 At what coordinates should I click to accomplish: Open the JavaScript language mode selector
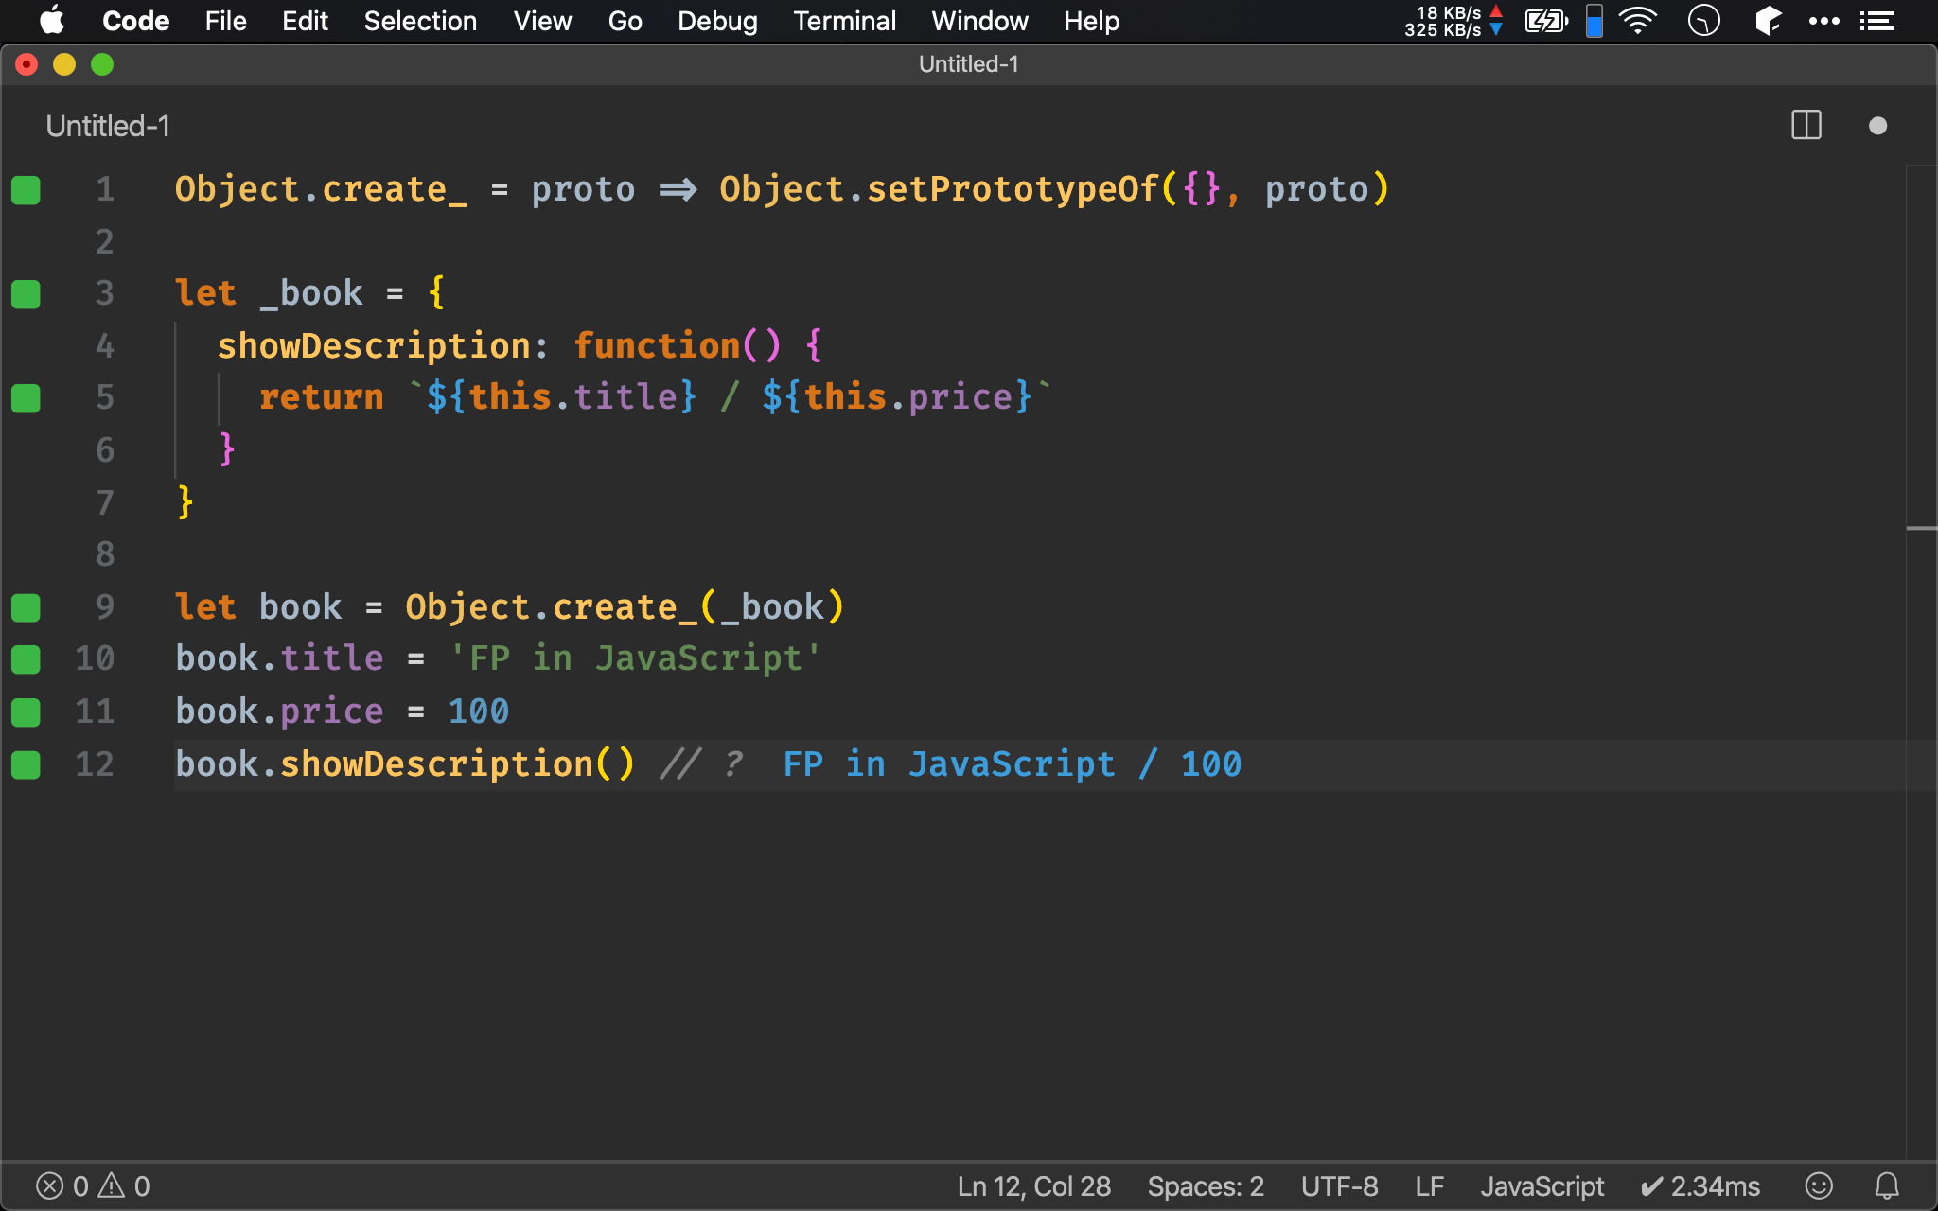[x=1542, y=1185]
